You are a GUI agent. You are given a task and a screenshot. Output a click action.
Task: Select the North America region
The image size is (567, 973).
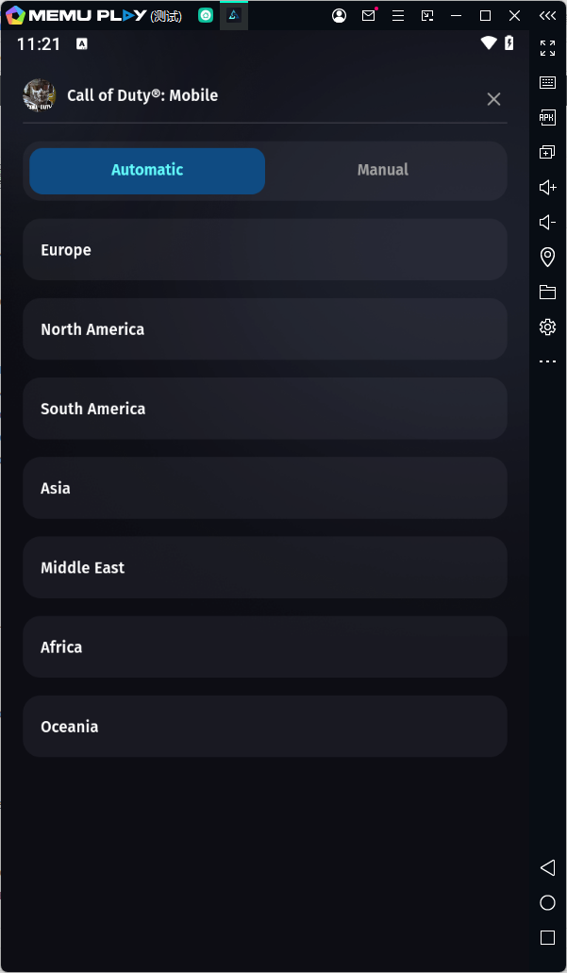[x=265, y=329]
